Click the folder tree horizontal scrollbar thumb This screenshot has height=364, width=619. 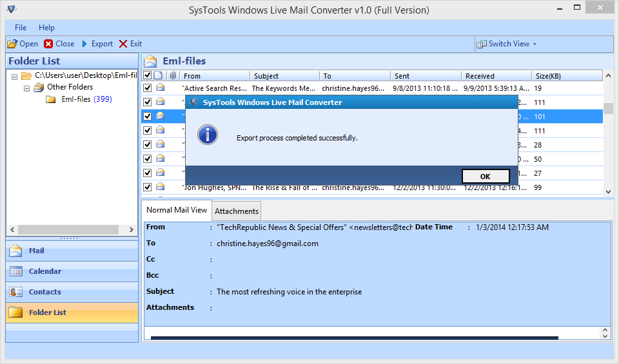(68, 229)
